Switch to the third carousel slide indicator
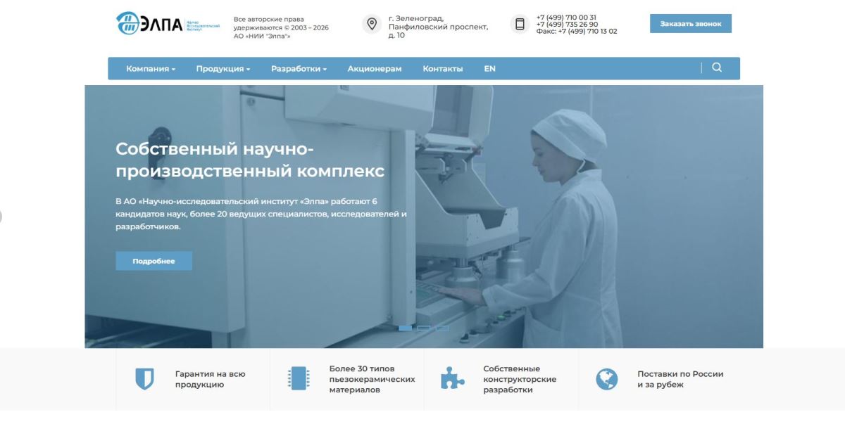The image size is (845, 443). pyautogui.click(x=442, y=328)
